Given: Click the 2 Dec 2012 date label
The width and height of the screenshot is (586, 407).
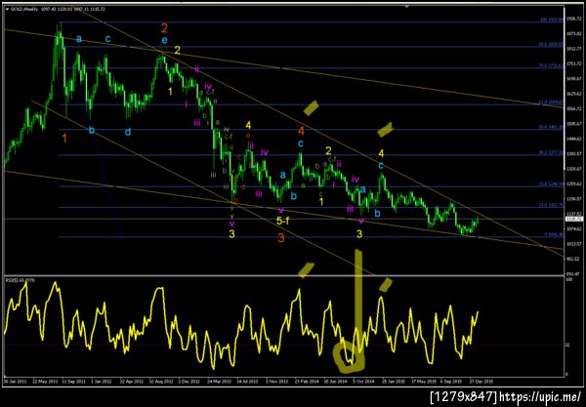Looking at the screenshot, I should point(188,382).
